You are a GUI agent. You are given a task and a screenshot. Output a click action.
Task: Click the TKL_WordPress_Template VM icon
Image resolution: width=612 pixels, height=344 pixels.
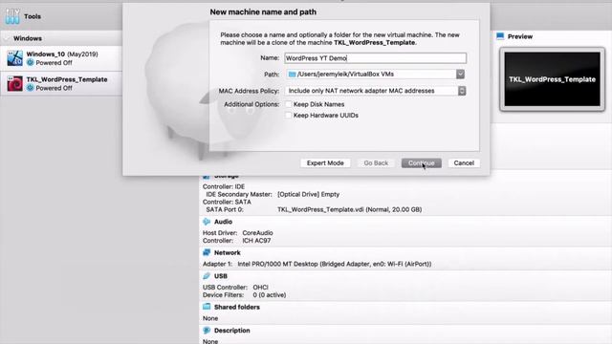tap(15, 84)
